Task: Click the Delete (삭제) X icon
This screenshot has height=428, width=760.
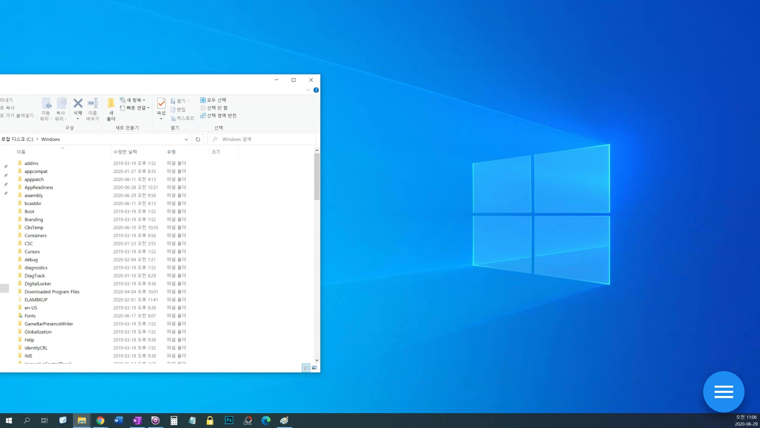Action: click(78, 103)
